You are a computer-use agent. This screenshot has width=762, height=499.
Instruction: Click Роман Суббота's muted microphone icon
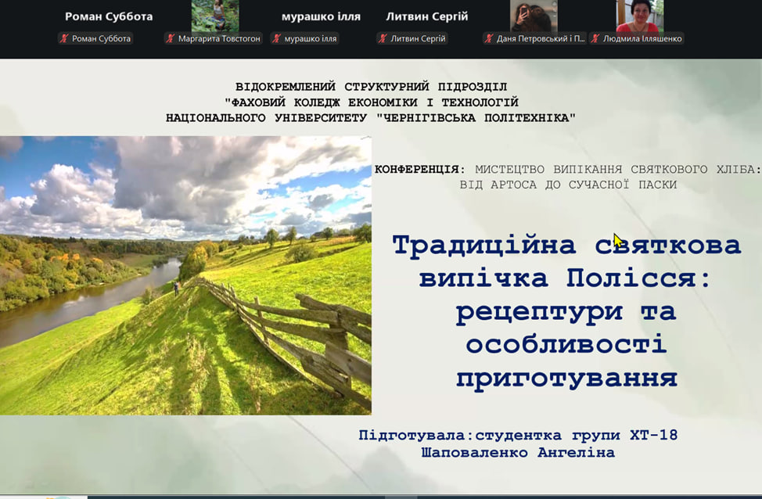coord(65,38)
